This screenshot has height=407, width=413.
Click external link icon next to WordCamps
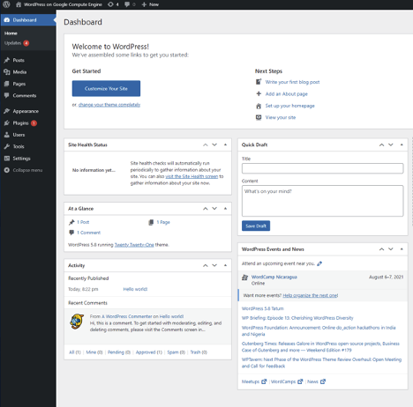[300, 381]
